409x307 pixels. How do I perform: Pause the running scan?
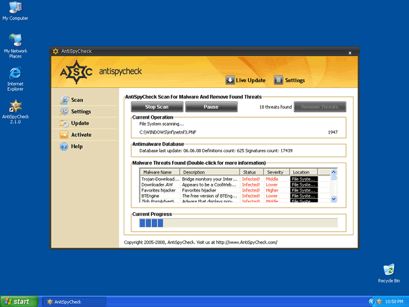point(211,107)
